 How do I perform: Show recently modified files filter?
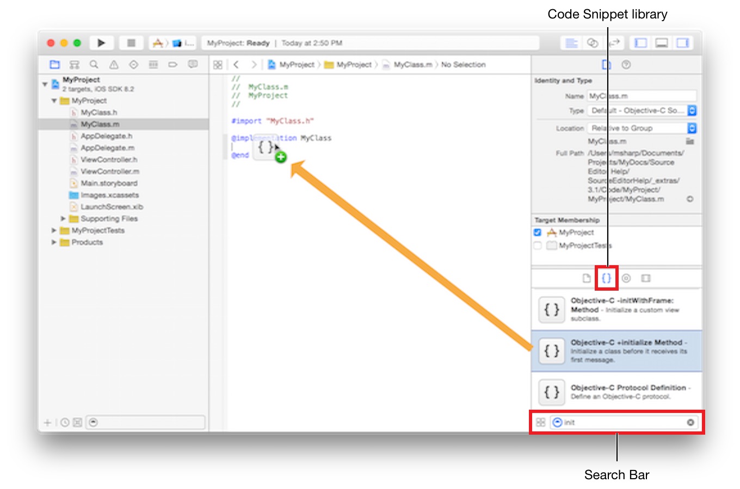pos(65,422)
